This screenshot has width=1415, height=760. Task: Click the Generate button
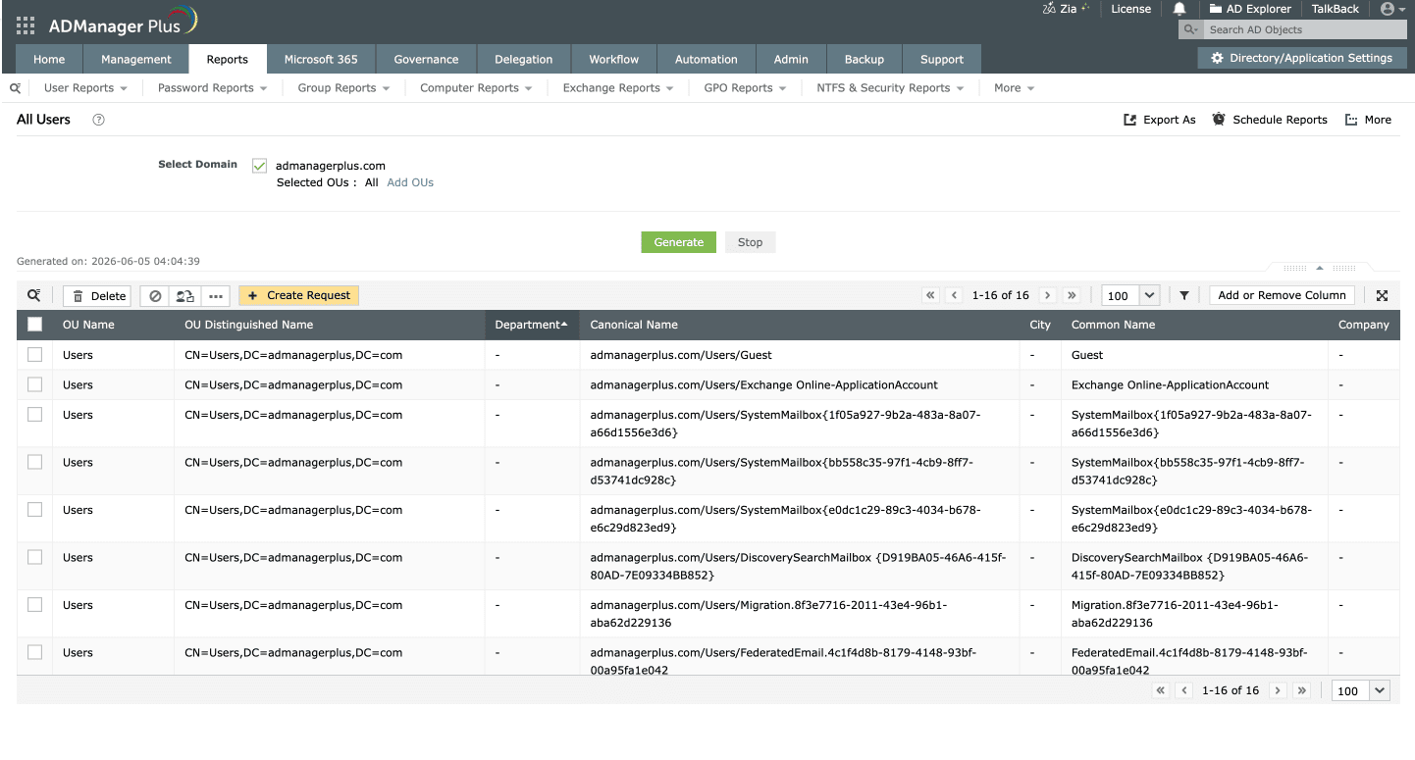[679, 242]
